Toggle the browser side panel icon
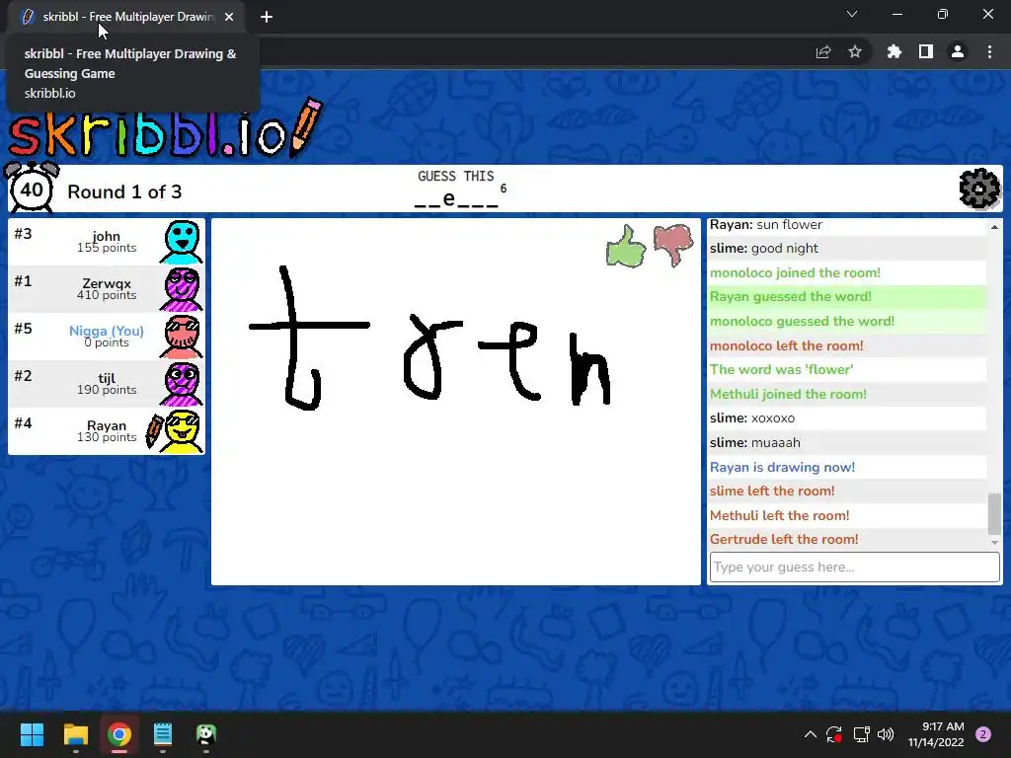Image resolution: width=1011 pixels, height=758 pixels. pos(926,51)
